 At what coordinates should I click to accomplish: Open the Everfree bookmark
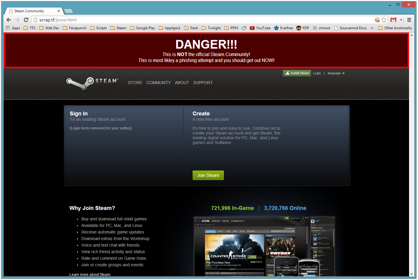click(x=283, y=28)
